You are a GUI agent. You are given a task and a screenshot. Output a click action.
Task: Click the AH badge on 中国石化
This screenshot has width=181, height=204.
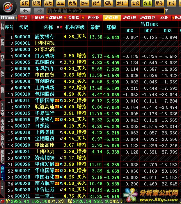click(x=57, y=177)
